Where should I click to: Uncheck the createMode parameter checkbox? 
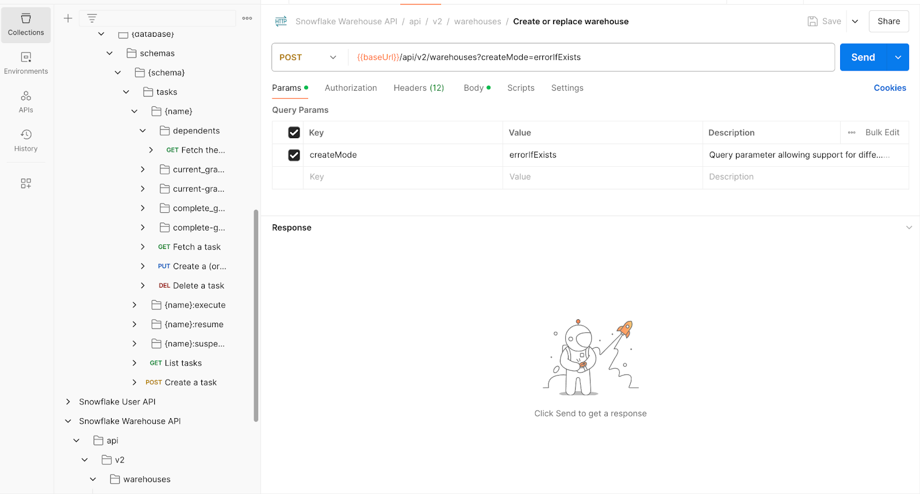click(x=294, y=155)
